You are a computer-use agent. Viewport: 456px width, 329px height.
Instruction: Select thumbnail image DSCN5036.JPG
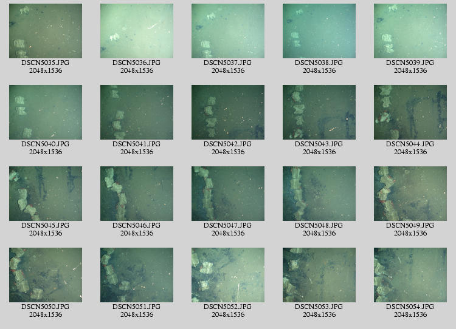[x=137, y=31]
